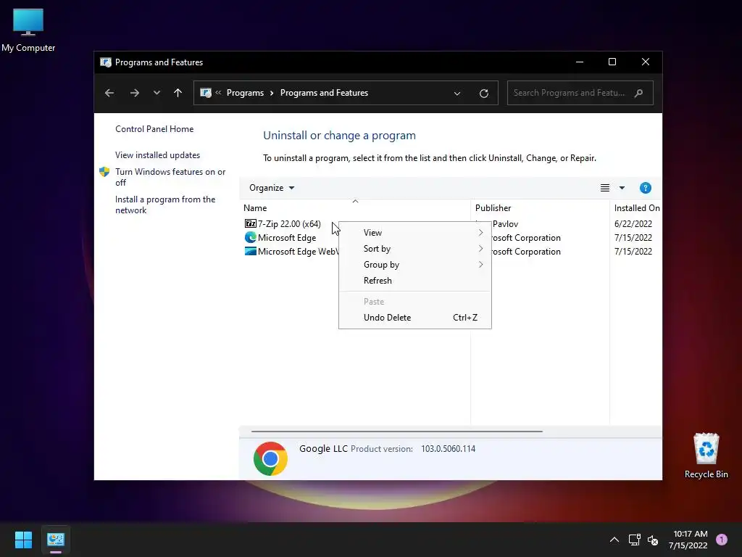Show hidden system tray icons
Image resolution: width=742 pixels, height=557 pixels.
[614, 540]
